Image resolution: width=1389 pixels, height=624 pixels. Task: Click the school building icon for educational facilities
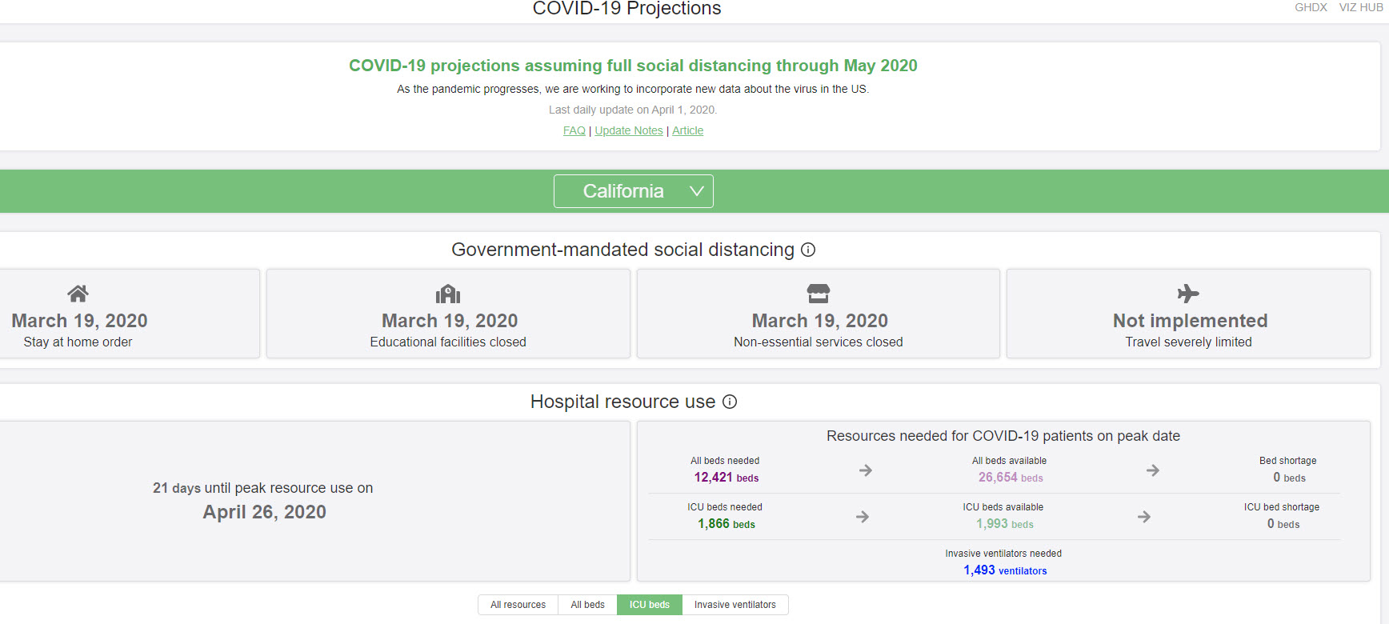448,294
